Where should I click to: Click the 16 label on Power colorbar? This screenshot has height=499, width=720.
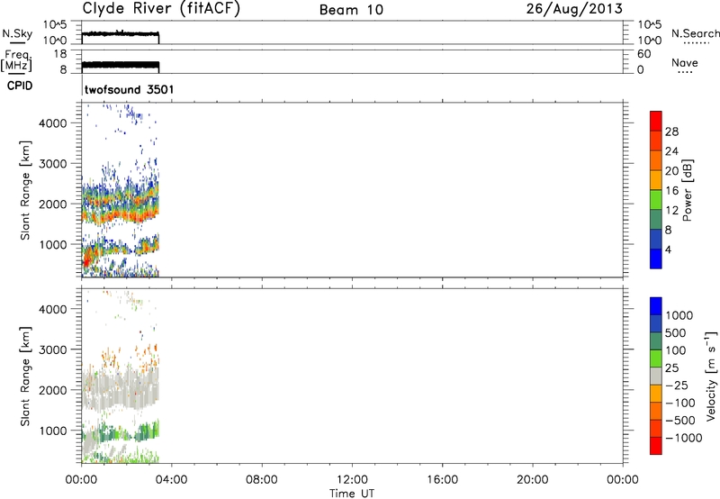tap(671, 191)
